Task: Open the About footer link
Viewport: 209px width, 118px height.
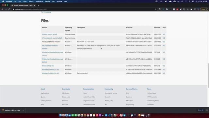Action: click(43, 89)
